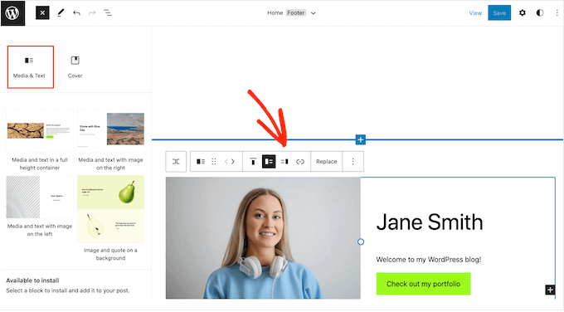Select the Jane Smith heading
This screenshot has width=564, height=312.
tap(430, 222)
